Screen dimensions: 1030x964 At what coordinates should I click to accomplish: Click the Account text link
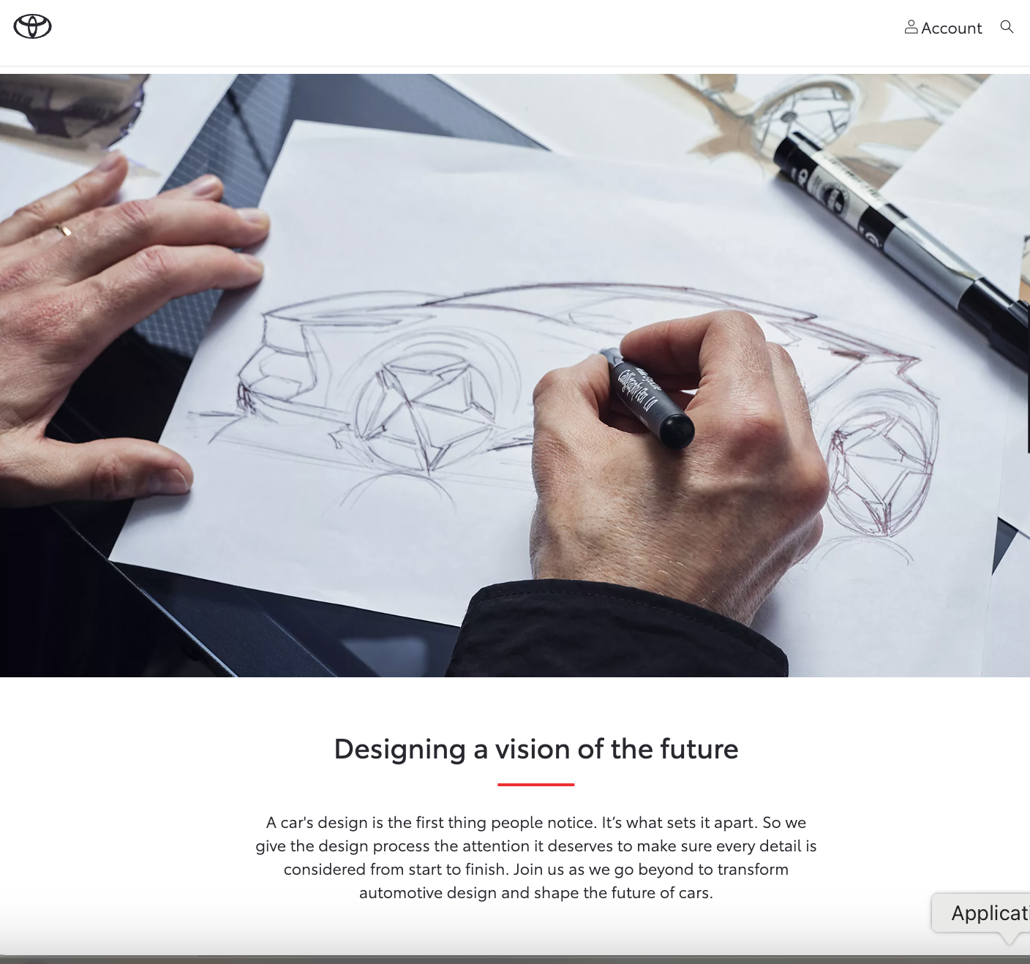951,28
